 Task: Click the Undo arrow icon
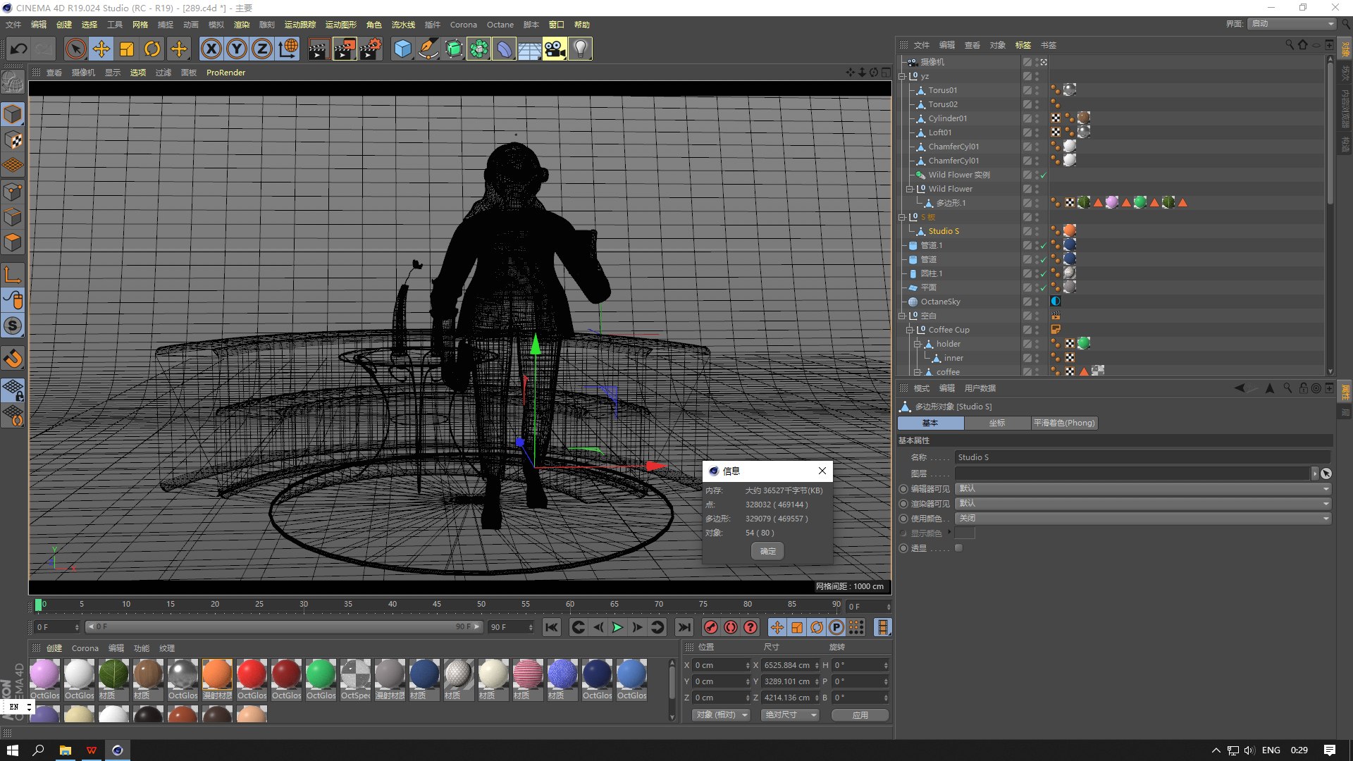[x=19, y=49]
